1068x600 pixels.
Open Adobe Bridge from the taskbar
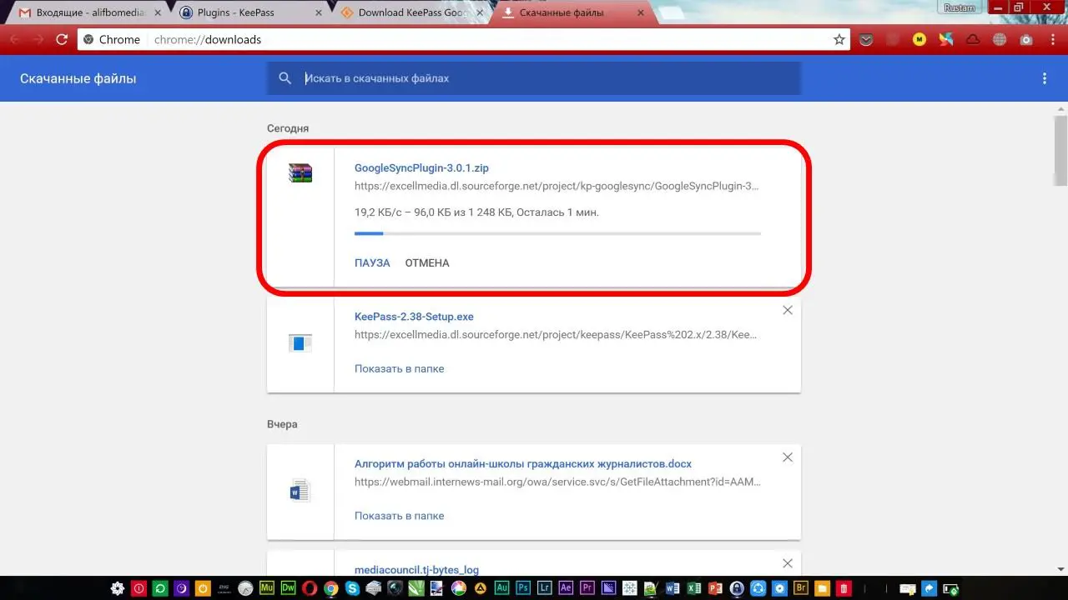801,588
